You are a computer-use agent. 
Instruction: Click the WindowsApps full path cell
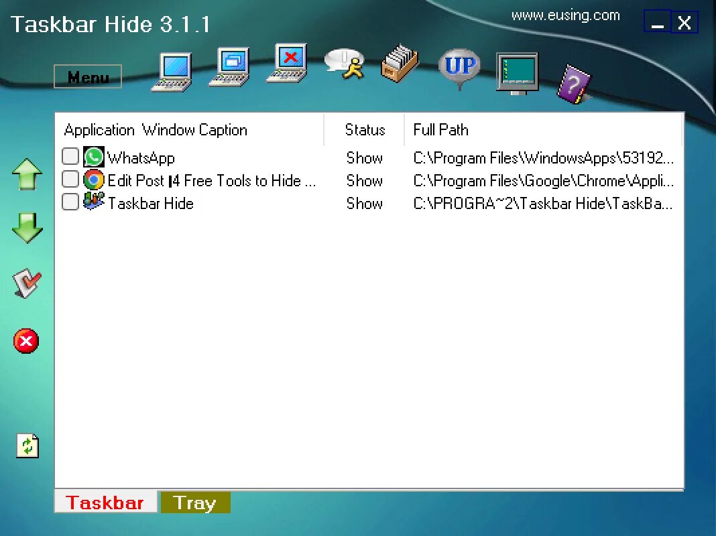(544, 158)
